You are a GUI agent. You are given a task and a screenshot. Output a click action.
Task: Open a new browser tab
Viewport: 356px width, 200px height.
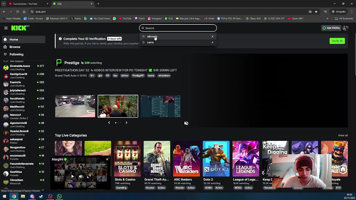point(98,4)
